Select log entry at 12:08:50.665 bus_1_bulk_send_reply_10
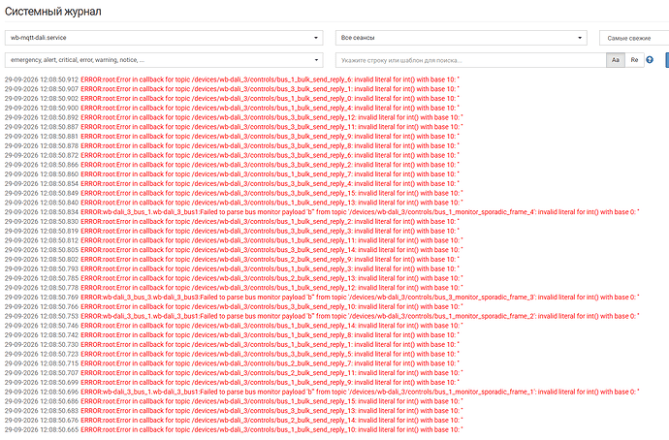 point(234,429)
